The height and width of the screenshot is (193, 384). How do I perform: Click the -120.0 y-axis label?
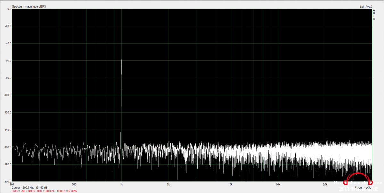[8, 113]
